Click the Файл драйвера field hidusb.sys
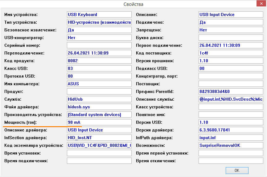 point(99,107)
